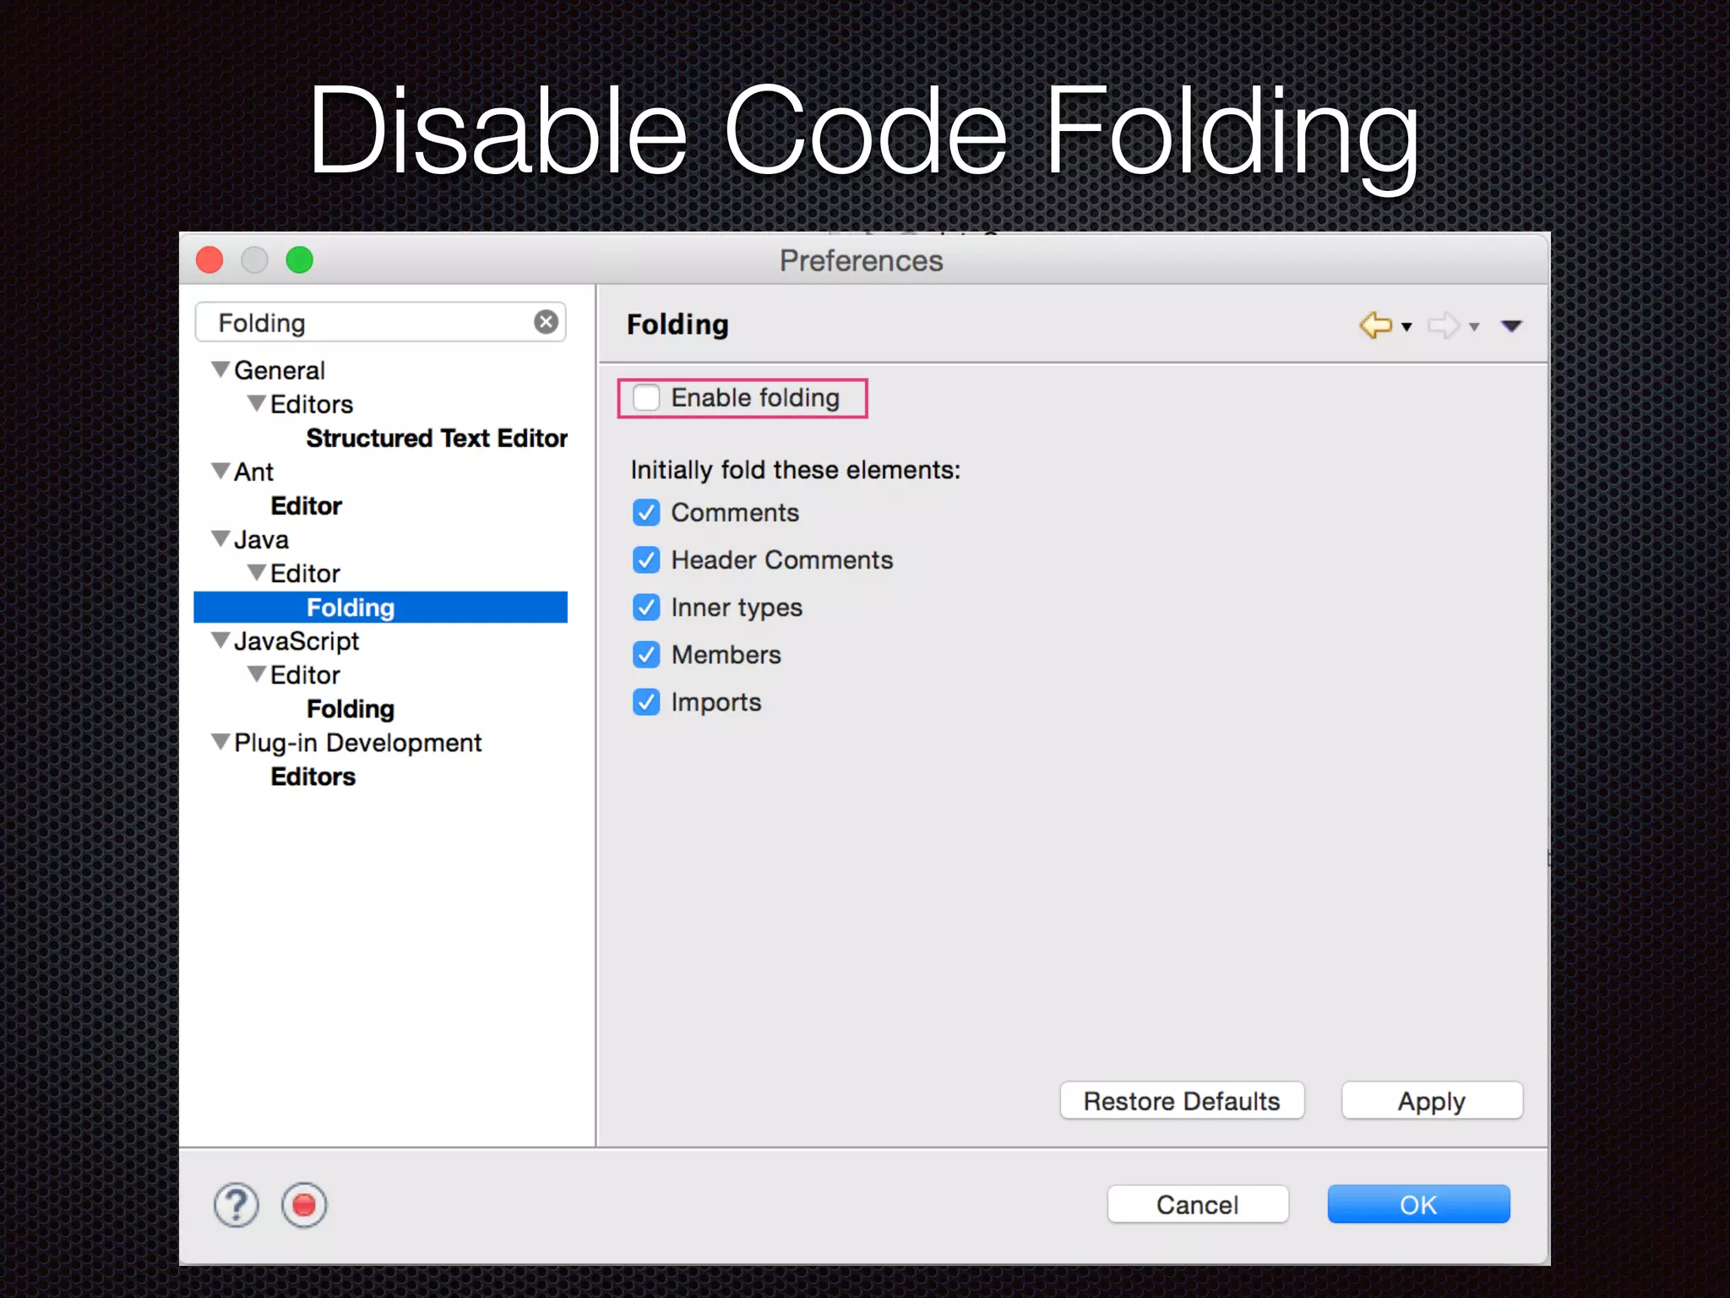1730x1298 pixels.
Task: Click the back navigation arrow icon
Action: pos(1376,325)
